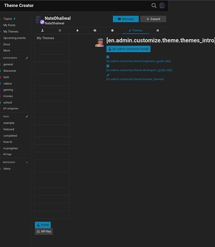Open the gaming category
The height and width of the screenshot is (247, 215).
[x=8, y=90]
